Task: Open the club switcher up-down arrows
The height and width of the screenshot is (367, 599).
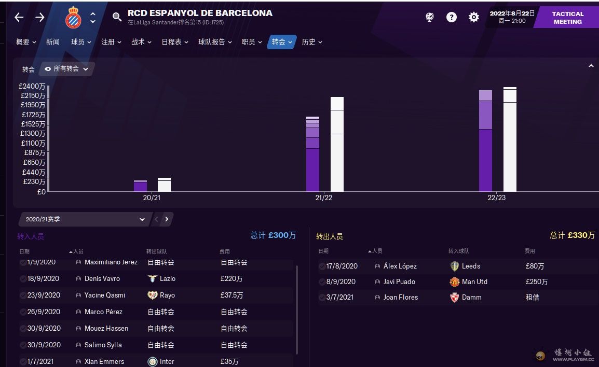Action: [x=93, y=18]
